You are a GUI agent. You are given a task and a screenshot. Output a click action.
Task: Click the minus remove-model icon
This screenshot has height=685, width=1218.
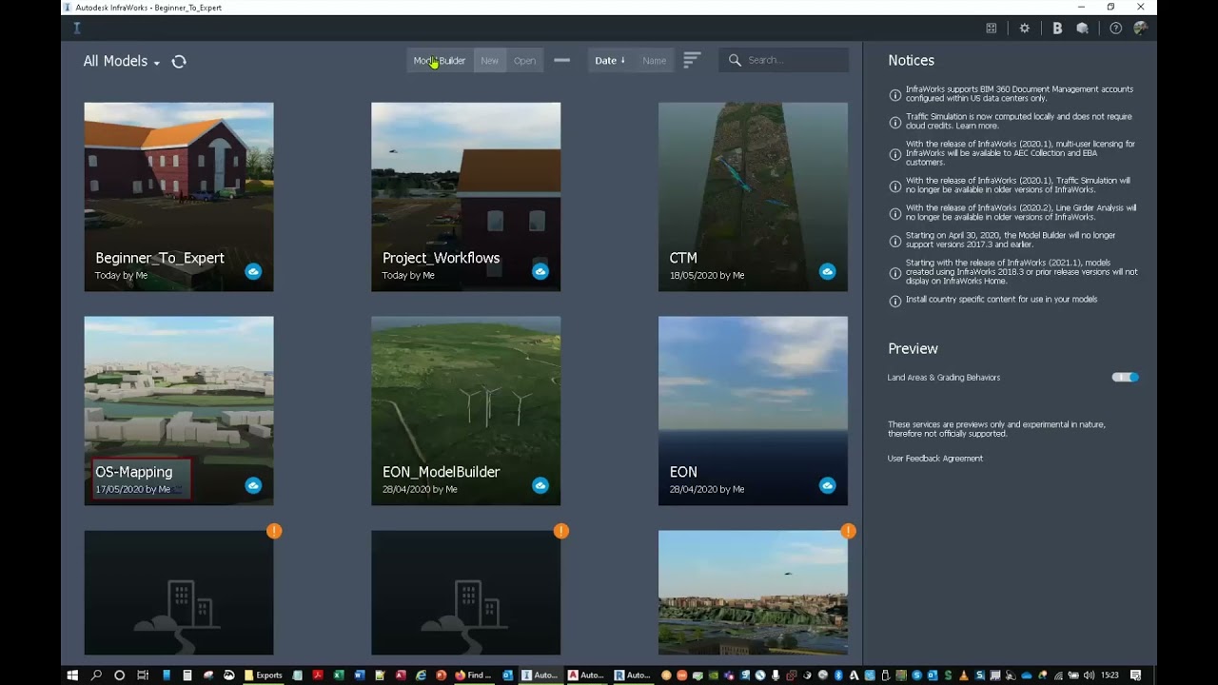[x=562, y=60]
